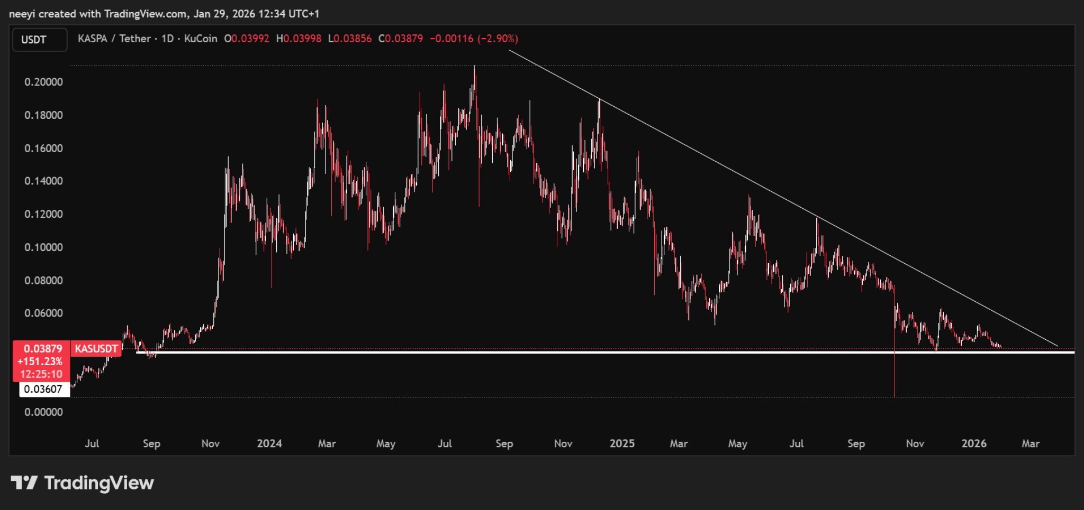Click the 2025 label on time axis

click(622, 443)
